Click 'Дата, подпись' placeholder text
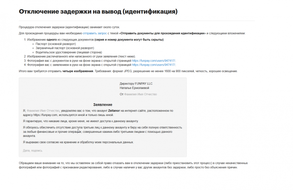293x190 pixels. click(33, 151)
